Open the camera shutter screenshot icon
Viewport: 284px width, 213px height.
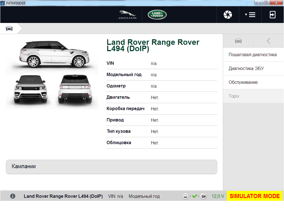coord(228,15)
